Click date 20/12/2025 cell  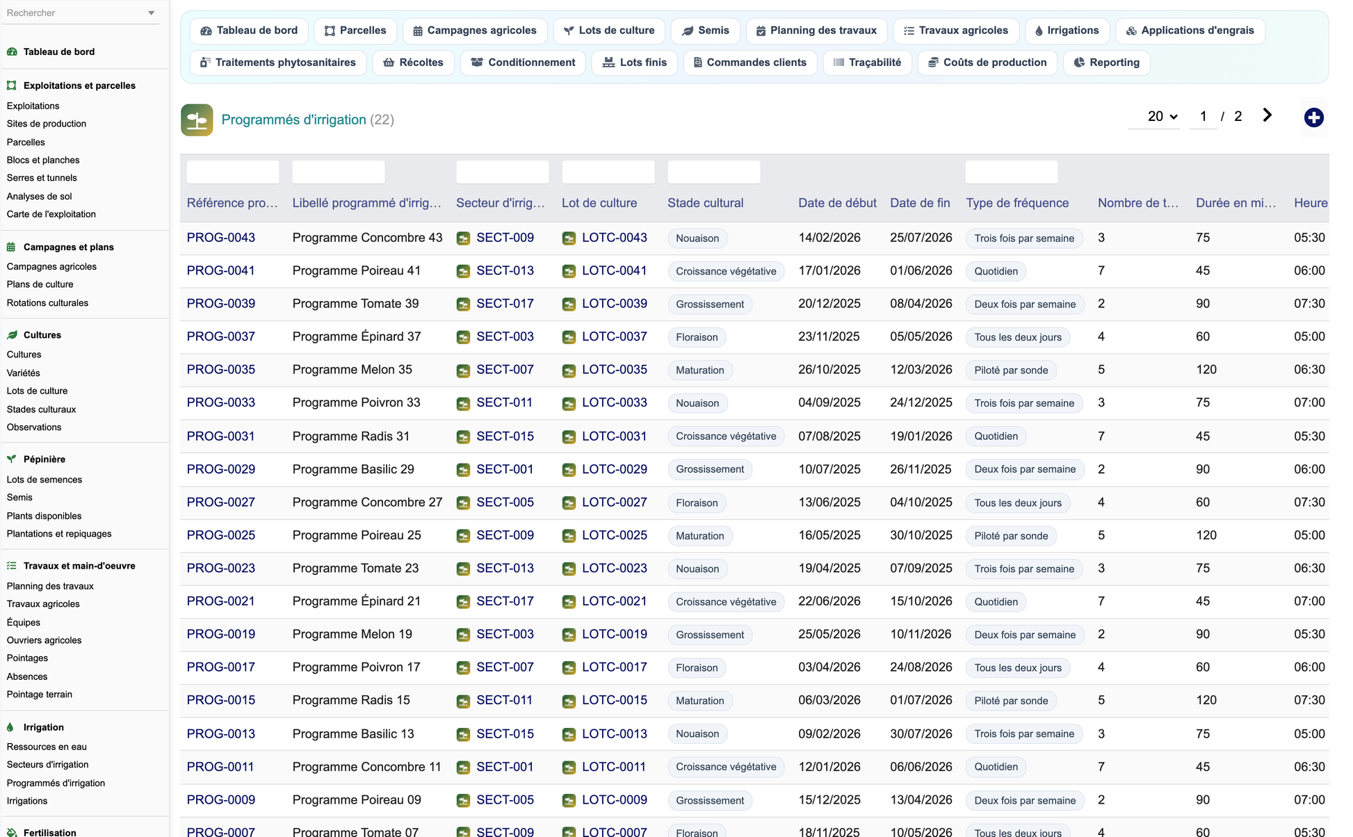pyautogui.click(x=829, y=304)
